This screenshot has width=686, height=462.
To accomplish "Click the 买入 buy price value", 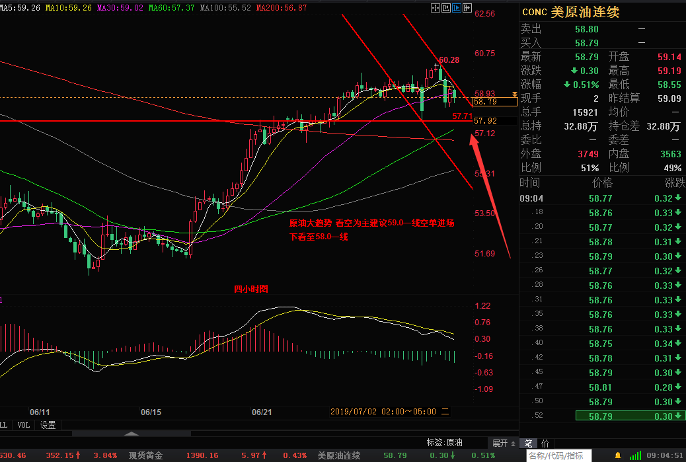I will [587, 43].
